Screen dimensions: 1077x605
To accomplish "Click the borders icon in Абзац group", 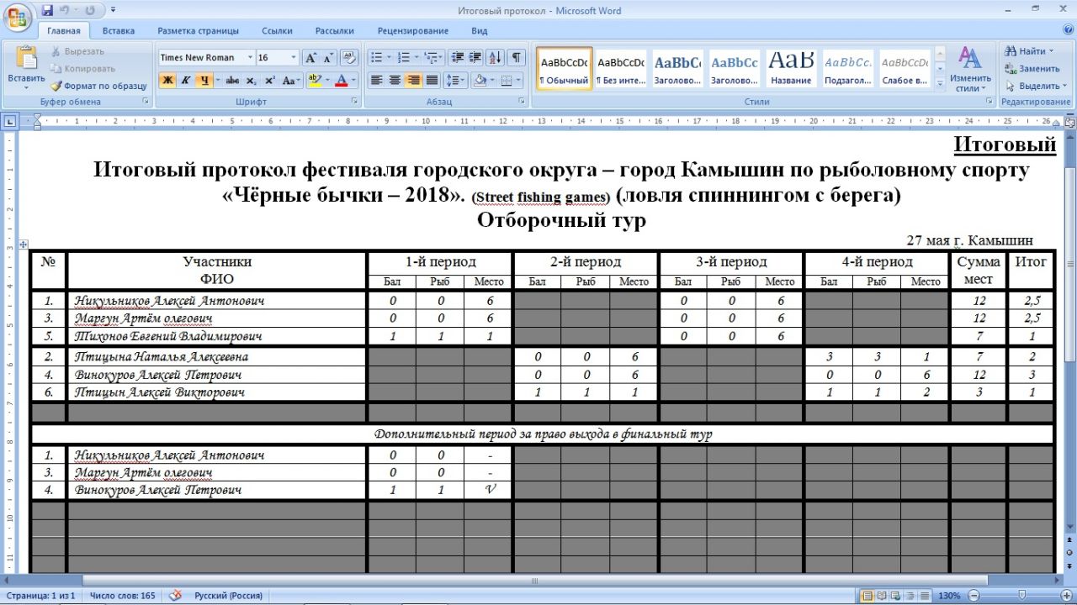I will (507, 81).
